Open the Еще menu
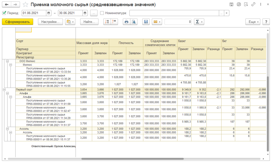Screen dimensions: 272x162 point(252,22)
